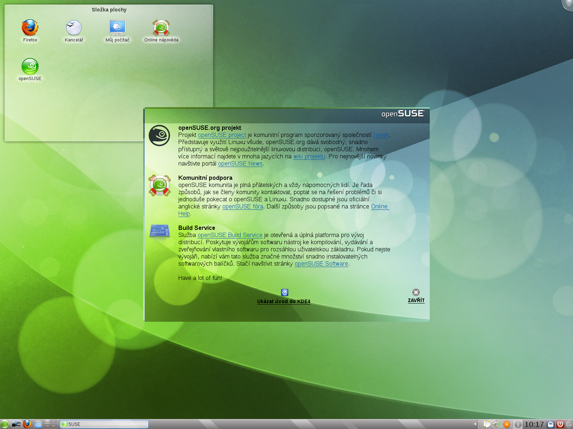Click the grey X close icon above ZAVŘÍT
The height and width of the screenshot is (429, 573).
click(416, 292)
